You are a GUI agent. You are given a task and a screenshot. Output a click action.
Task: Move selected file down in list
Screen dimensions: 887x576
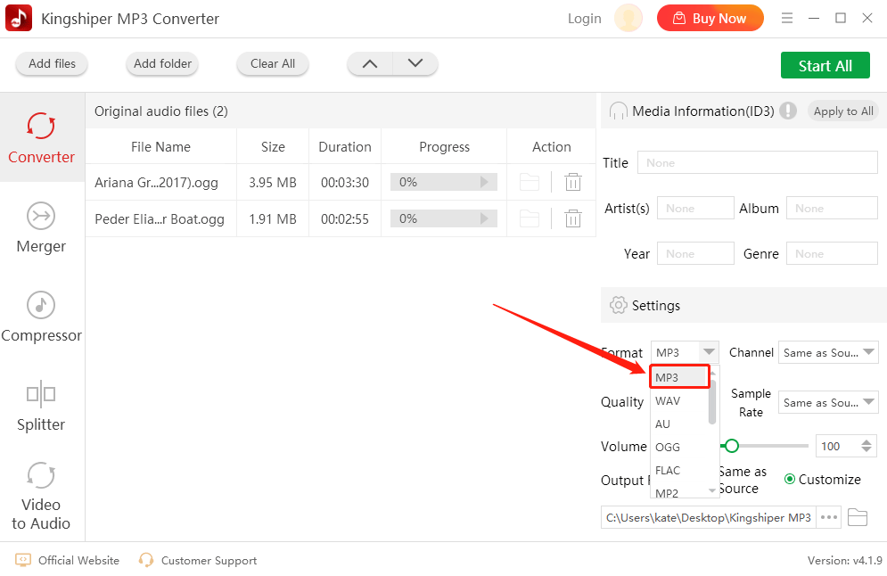[415, 63]
